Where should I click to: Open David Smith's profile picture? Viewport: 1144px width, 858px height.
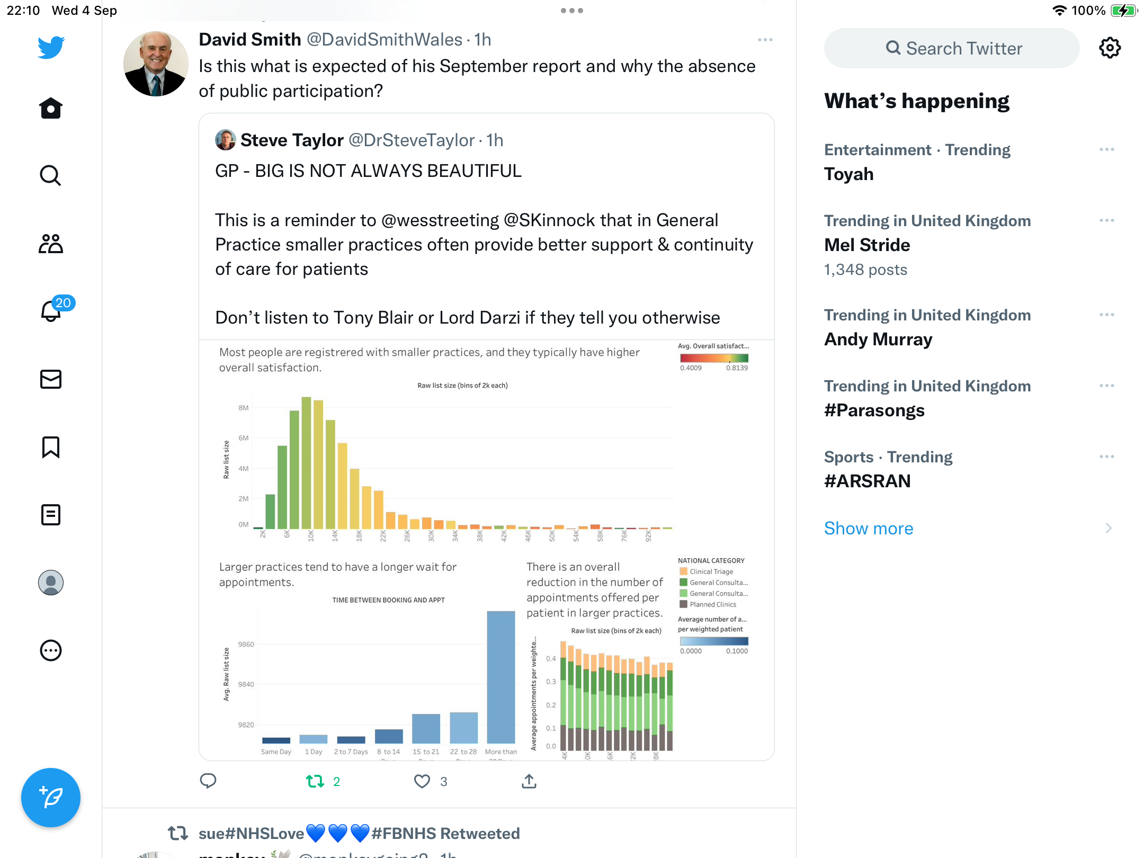156,64
